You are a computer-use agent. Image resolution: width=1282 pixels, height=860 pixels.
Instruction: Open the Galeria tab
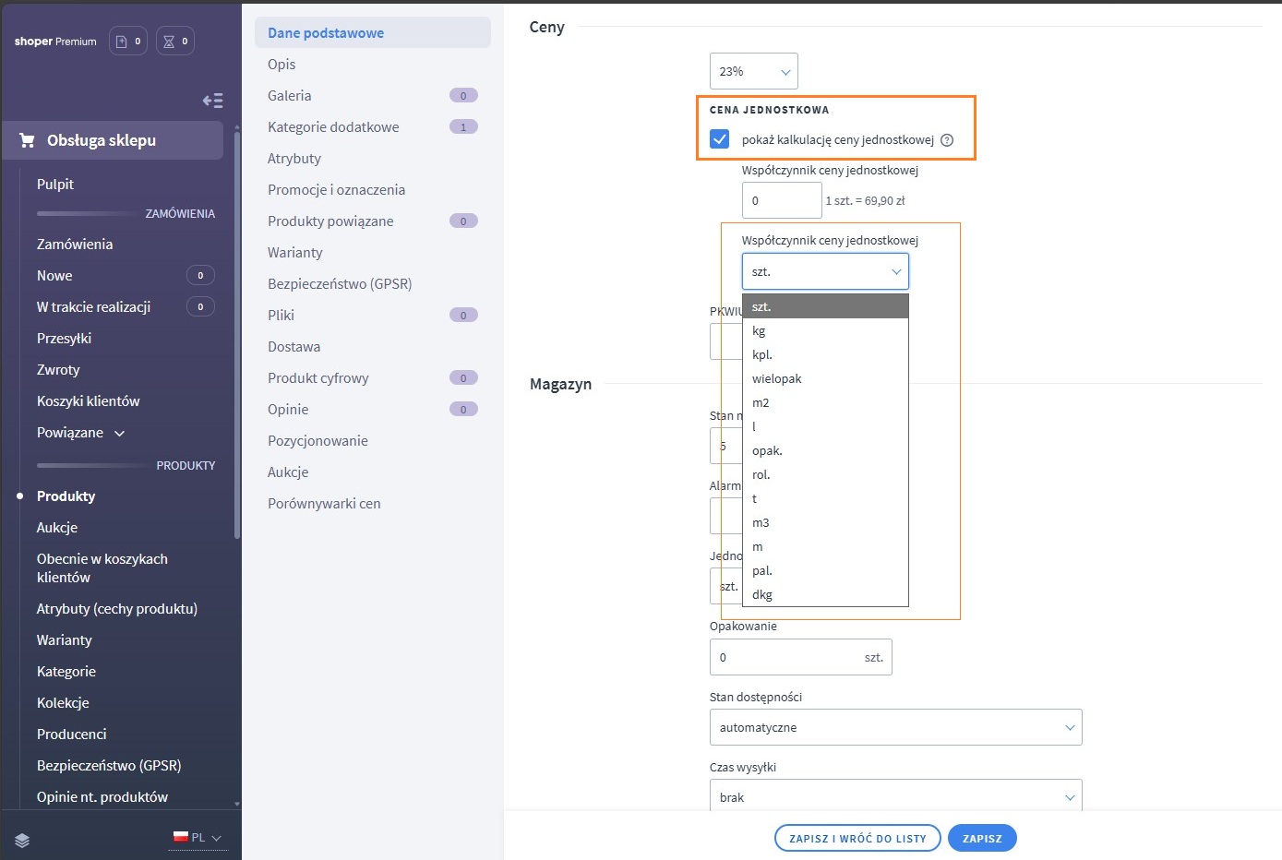290,96
